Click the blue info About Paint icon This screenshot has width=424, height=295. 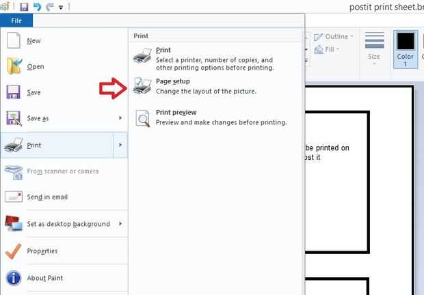pos(13,278)
